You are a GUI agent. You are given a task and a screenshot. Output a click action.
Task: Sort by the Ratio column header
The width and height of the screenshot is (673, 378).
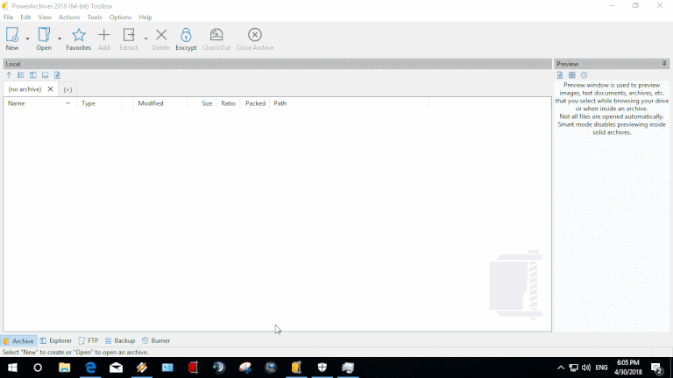(x=228, y=103)
